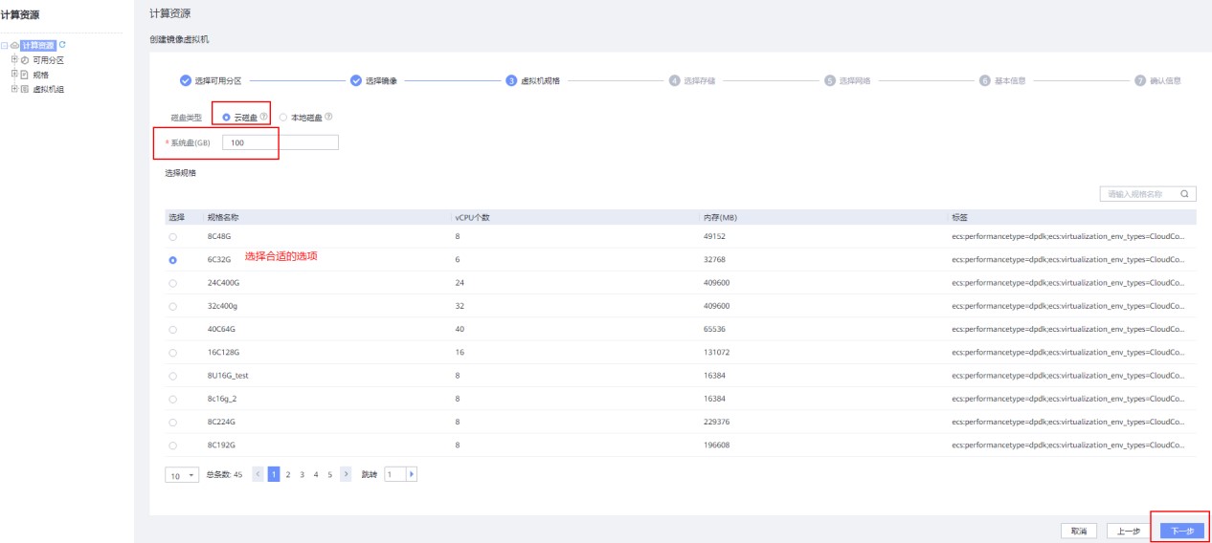Go to next page arrow in pagination
The height and width of the screenshot is (543, 1212).
[346, 474]
